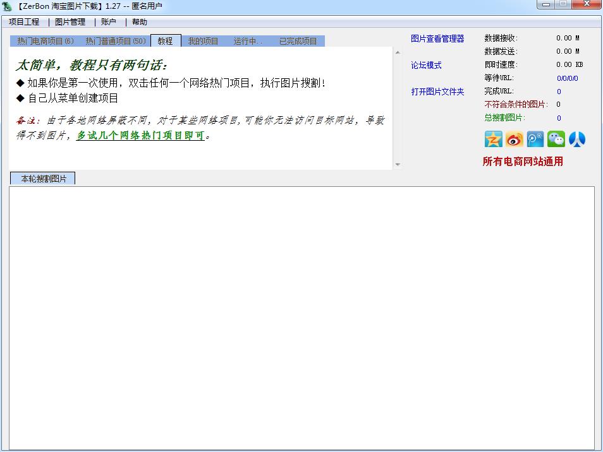Image resolution: width=603 pixels, height=452 pixels.
Task: Go to the 运行中 tab
Action: tap(248, 41)
